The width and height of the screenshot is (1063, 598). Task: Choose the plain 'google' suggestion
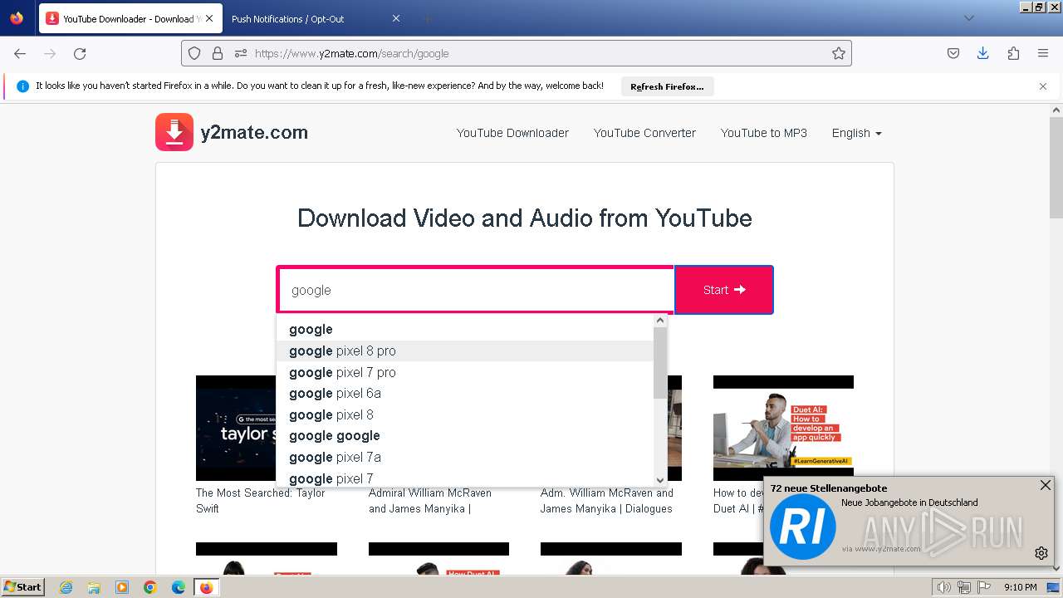click(465, 330)
